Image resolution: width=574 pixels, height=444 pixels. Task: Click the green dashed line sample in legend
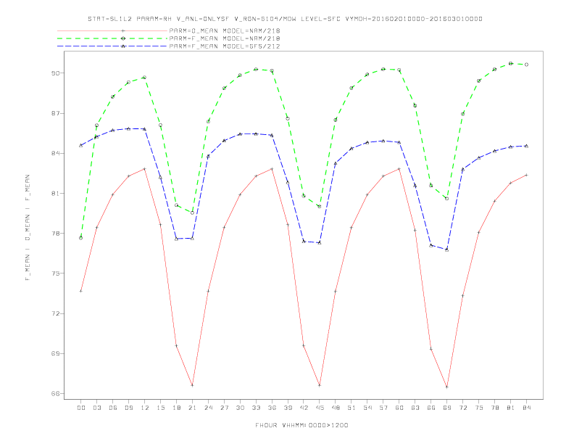112,38
